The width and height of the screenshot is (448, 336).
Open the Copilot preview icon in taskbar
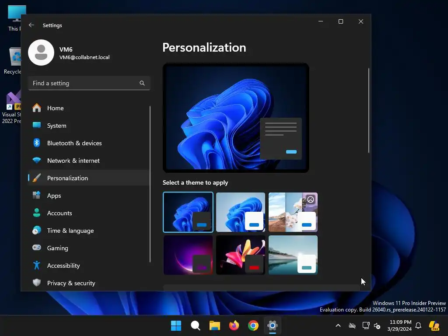pyautogui.click(x=434, y=325)
